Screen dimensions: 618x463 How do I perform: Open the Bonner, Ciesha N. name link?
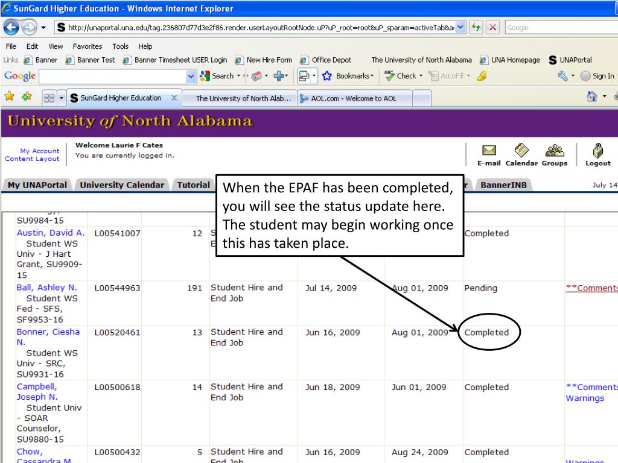[x=48, y=337]
